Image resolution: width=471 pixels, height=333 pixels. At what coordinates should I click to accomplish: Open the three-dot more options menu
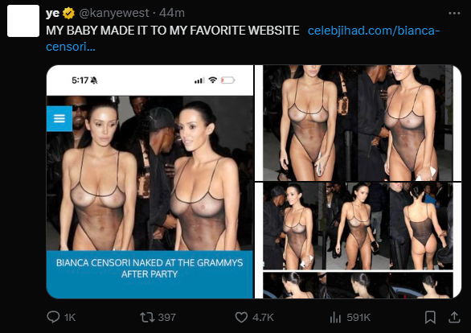point(454,13)
